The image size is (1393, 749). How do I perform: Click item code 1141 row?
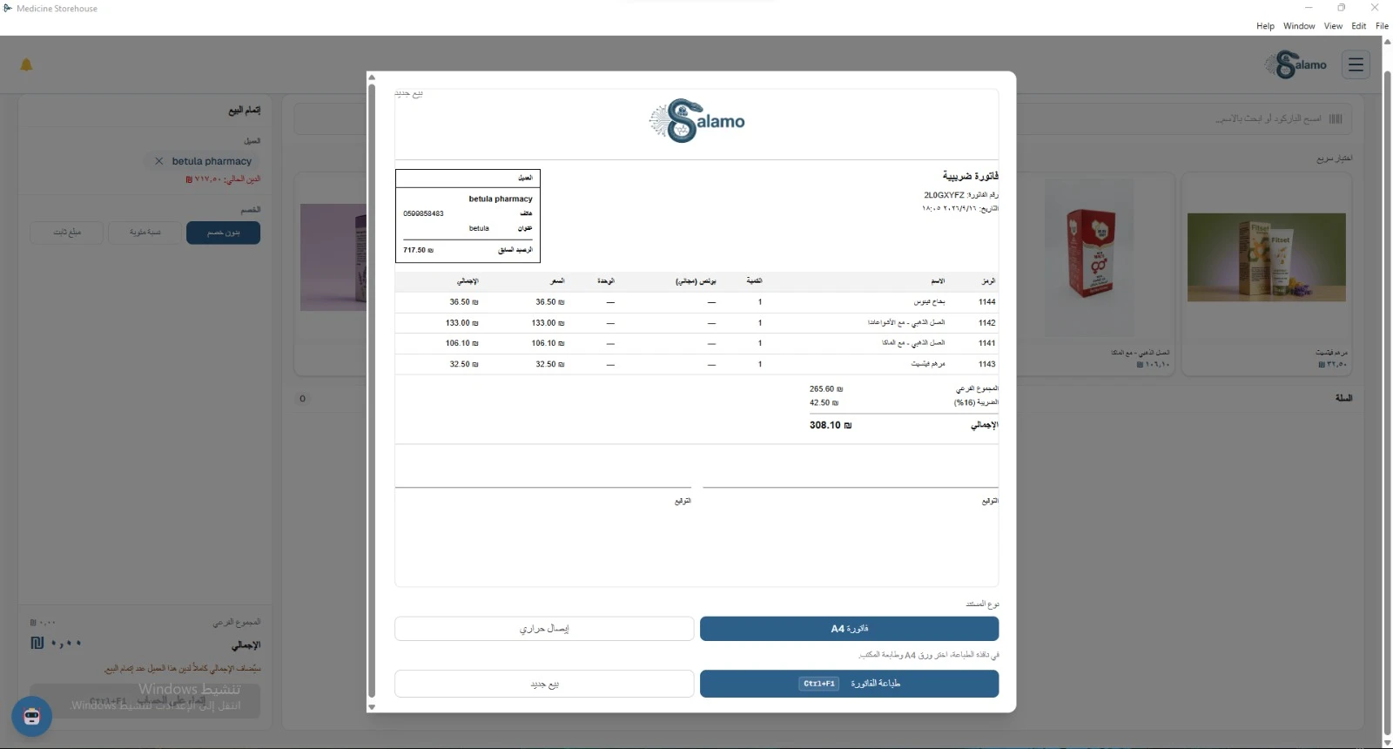pyautogui.click(x=696, y=343)
